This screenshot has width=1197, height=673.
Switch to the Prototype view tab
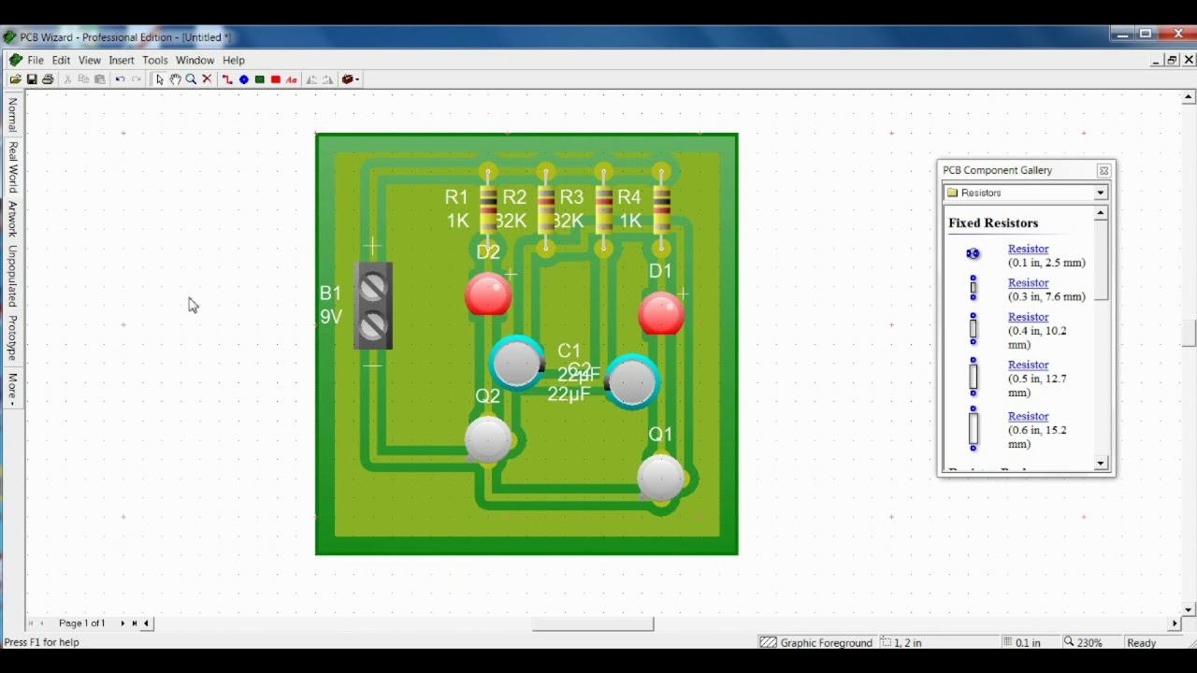point(13,337)
